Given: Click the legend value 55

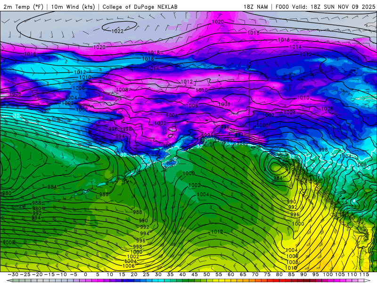Looking at the screenshot, I should point(219,275).
